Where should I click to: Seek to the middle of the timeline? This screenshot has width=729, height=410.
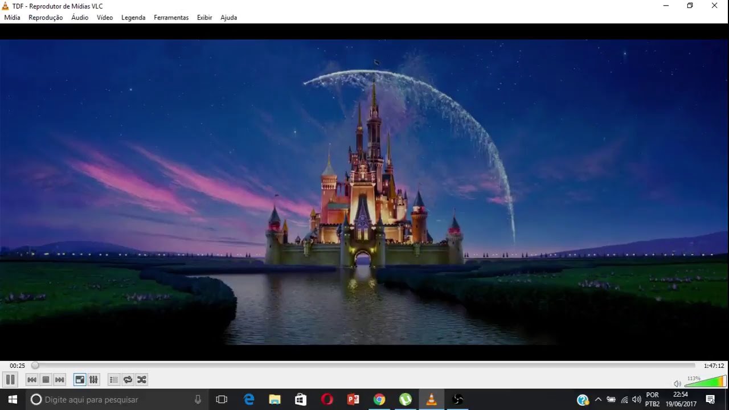[x=364, y=366]
